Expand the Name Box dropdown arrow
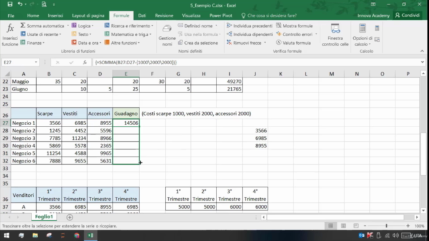 [x=36, y=62]
